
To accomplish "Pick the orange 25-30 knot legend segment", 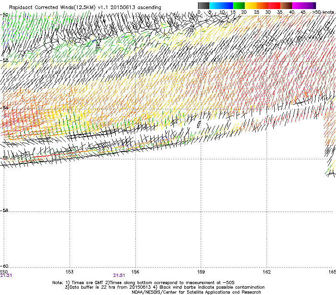I will coord(262,5).
